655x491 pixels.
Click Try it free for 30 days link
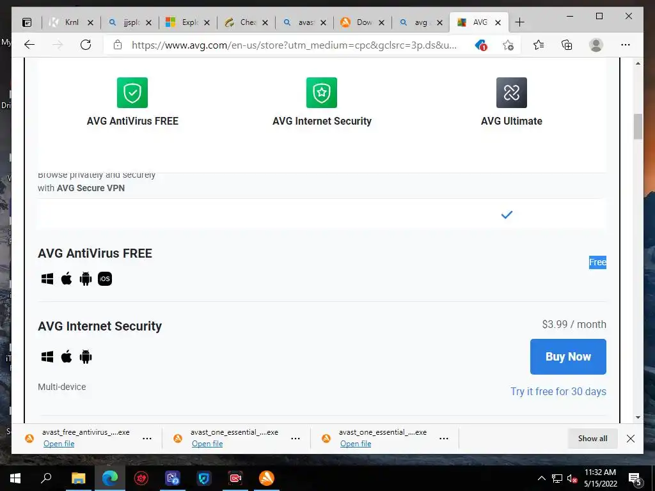[558, 392]
